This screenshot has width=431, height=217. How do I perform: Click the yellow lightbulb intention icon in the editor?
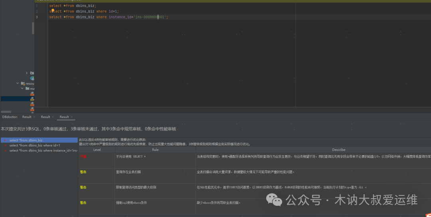point(53,10)
